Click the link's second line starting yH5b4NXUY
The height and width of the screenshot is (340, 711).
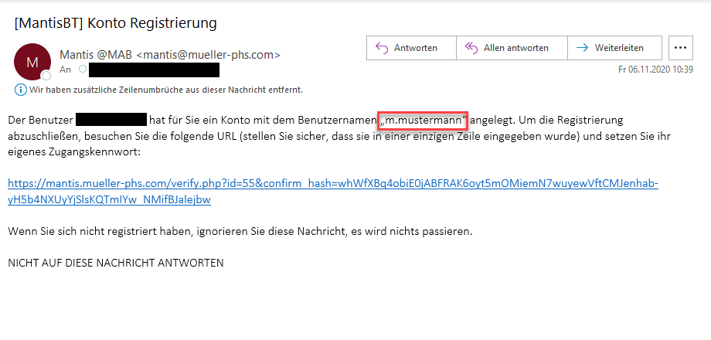(x=109, y=199)
